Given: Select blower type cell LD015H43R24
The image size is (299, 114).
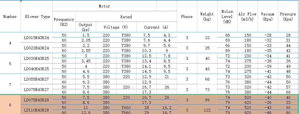Looking at the screenshot, I should [37, 38].
